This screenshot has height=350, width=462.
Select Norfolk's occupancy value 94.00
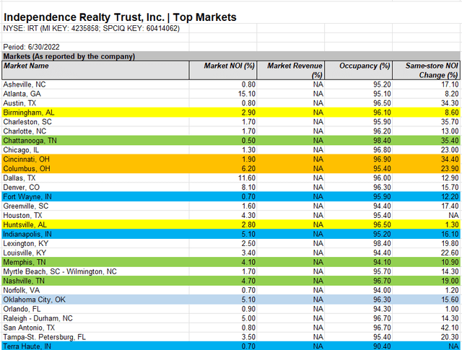click(382, 290)
